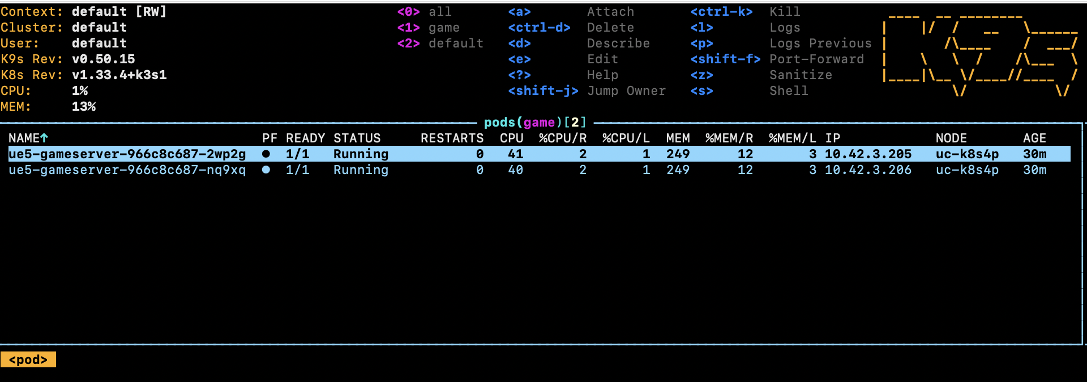Click the AGE column header

click(x=1034, y=138)
